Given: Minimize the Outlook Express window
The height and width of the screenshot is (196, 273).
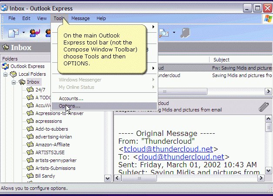Looking at the screenshot, I should click(247, 8).
